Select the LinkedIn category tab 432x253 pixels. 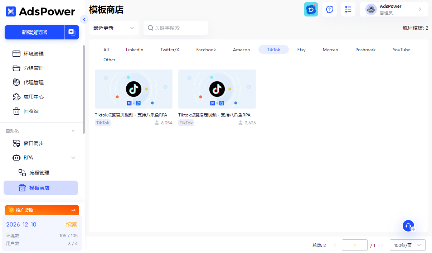tap(135, 50)
